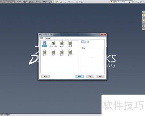Screen dimensions: 145x116
Task: Cancel the dialog with 取消
Action: 90,76
